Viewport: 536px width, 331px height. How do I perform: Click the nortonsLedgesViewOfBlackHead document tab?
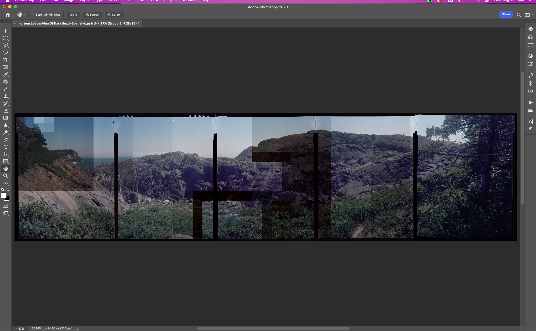point(78,23)
